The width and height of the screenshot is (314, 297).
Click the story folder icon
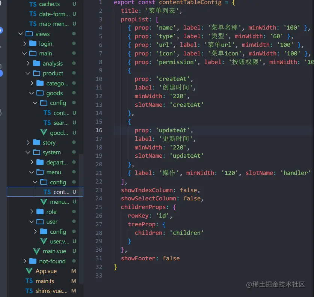(x=36, y=142)
